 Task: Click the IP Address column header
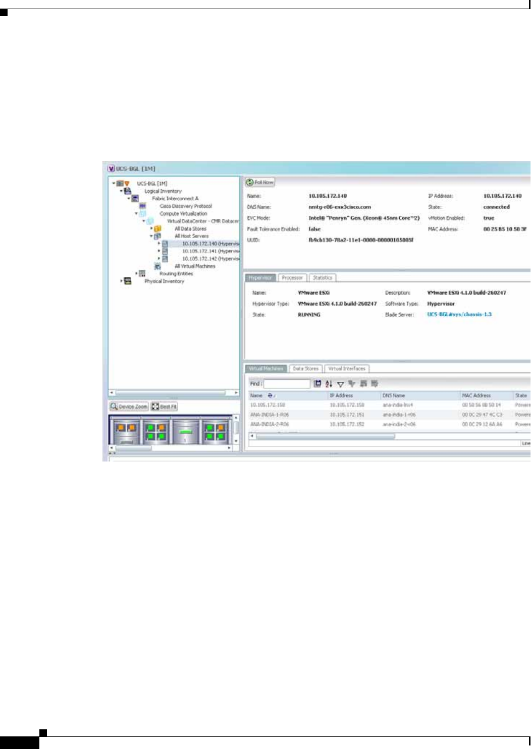click(x=354, y=395)
